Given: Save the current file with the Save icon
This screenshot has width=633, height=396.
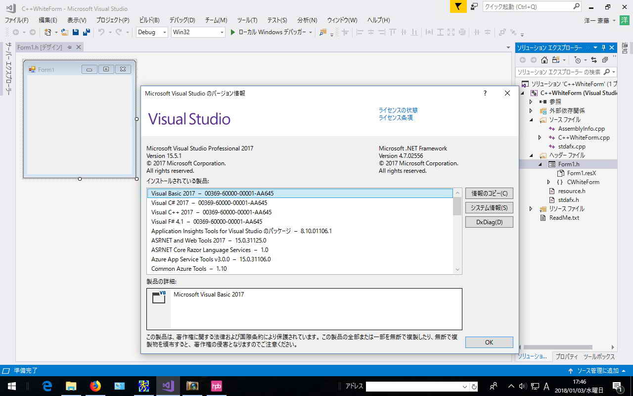Looking at the screenshot, I should click(x=76, y=32).
